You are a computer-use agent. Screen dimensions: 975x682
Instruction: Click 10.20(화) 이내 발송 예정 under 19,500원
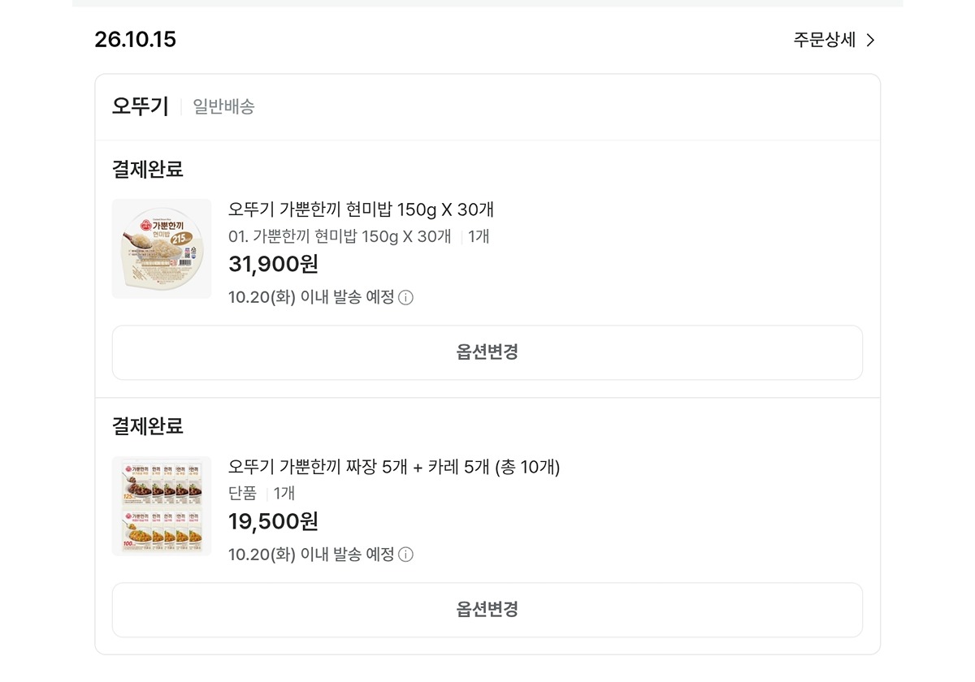coord(311,555)
